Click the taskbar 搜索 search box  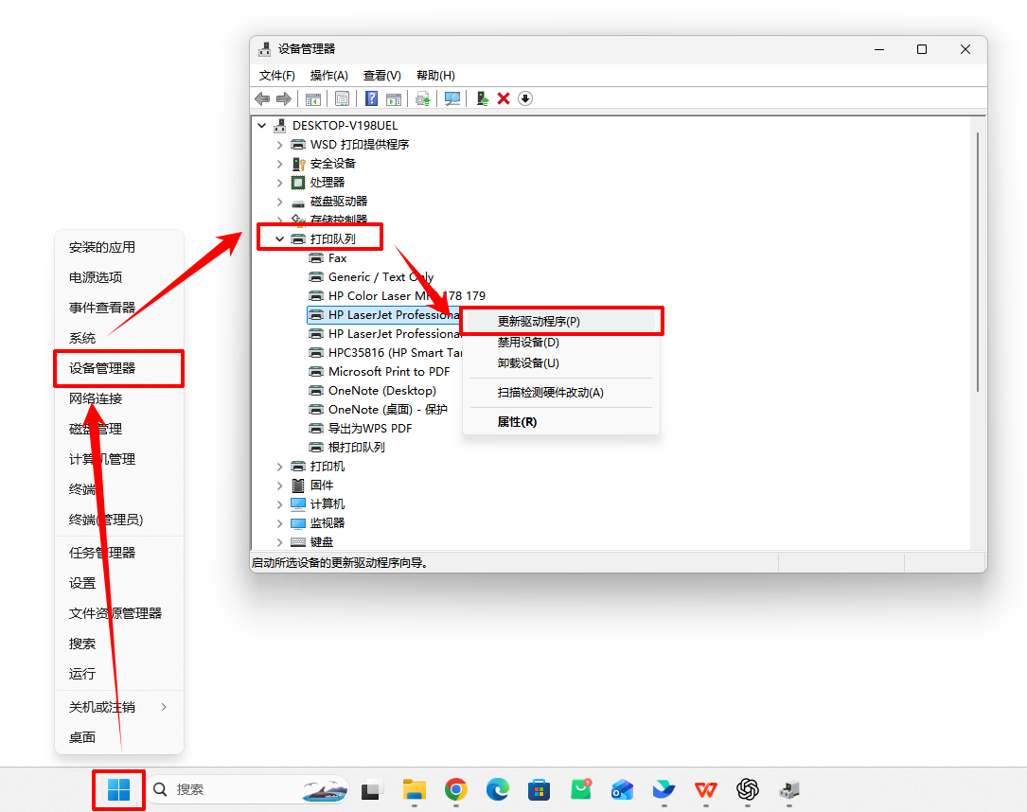[x=248, y=789]
